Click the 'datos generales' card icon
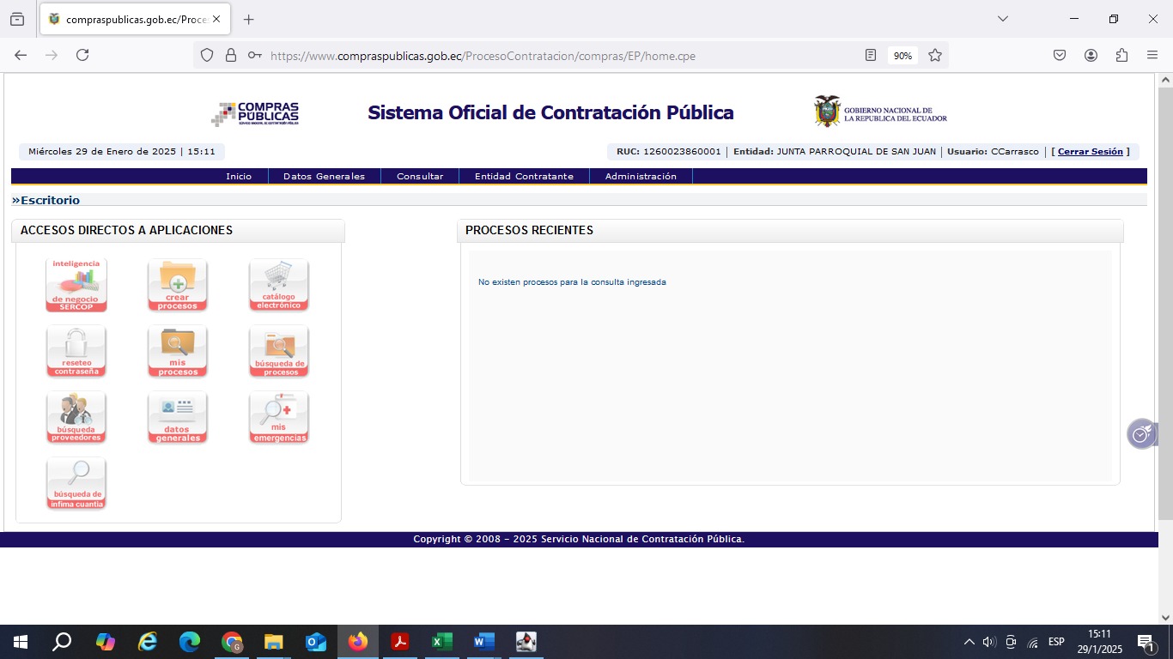The width and height of the screenshot is (1173, 659). (x=178, y=417)
